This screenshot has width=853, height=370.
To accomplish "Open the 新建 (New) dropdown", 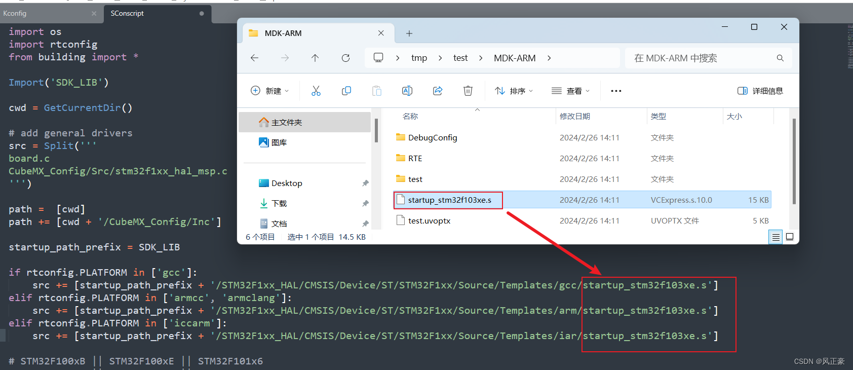I will pos(270,91).
